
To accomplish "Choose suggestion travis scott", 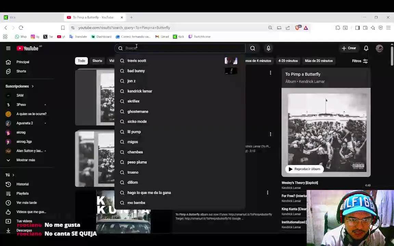I will (180, 61).
